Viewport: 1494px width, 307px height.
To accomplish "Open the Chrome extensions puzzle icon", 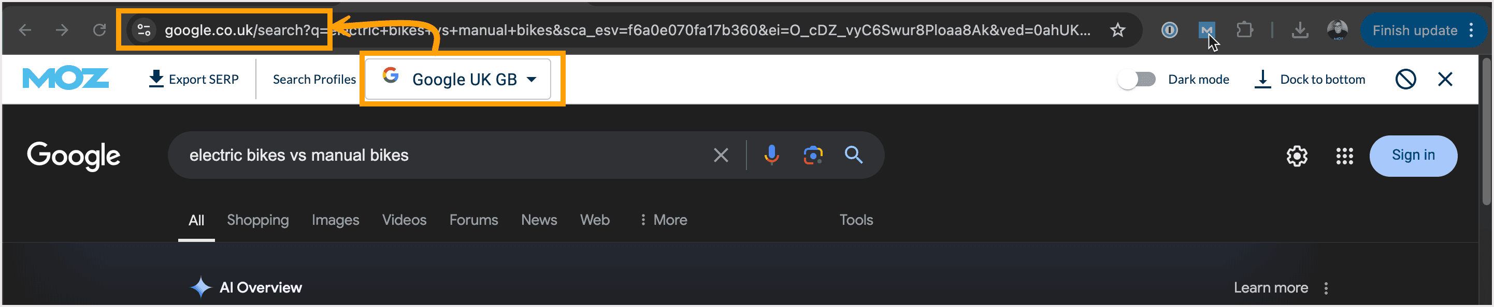I will [x=1245, y=30].
